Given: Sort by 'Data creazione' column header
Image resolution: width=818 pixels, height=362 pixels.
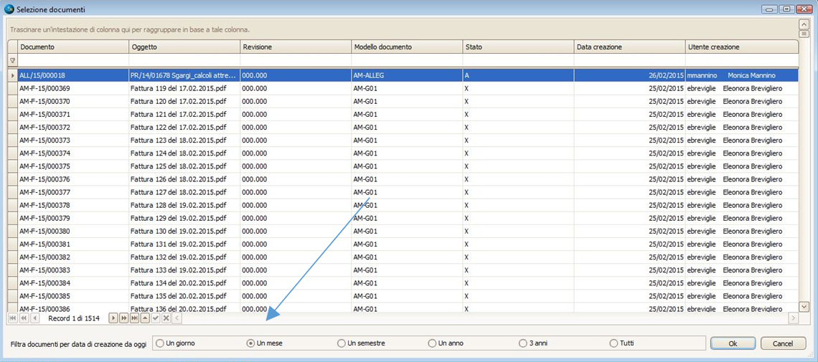Looking at the screenshot, I should 629,47.
